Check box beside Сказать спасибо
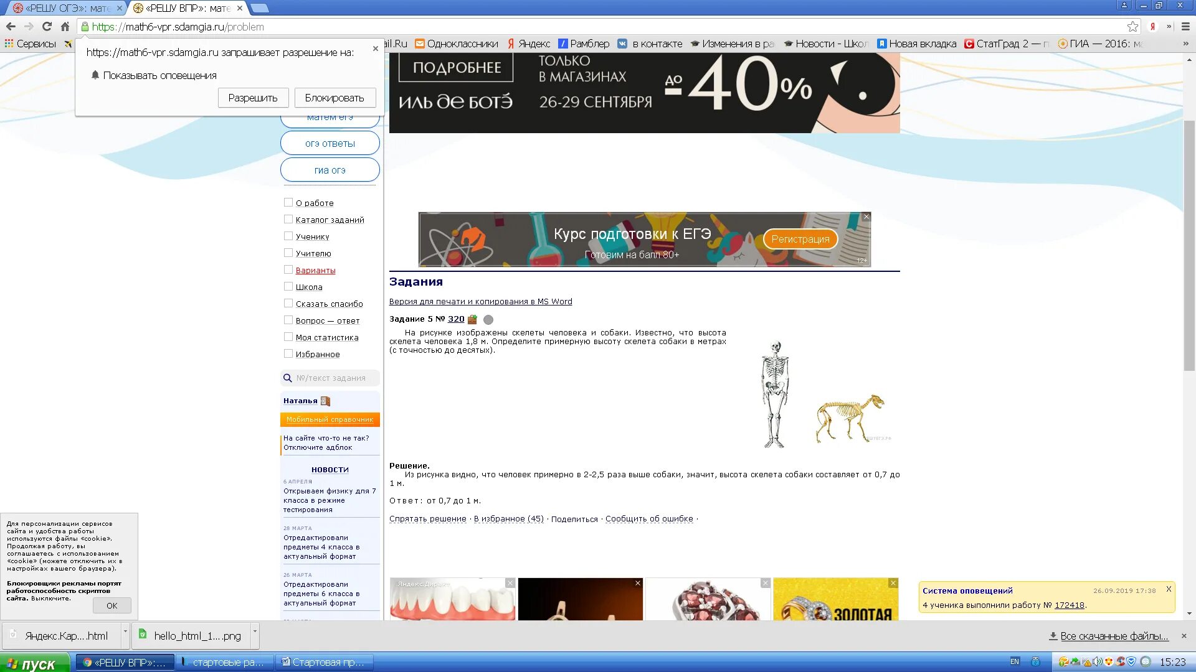Viewport: 1196px width, 672px height. pos(288,303)
